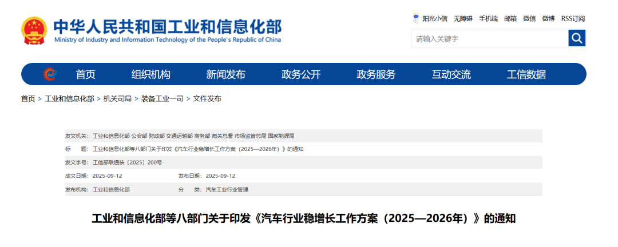Click document number 工信部联通装〔2025〕200号
The image size is (618, 247).
click(x=127, y=162)
